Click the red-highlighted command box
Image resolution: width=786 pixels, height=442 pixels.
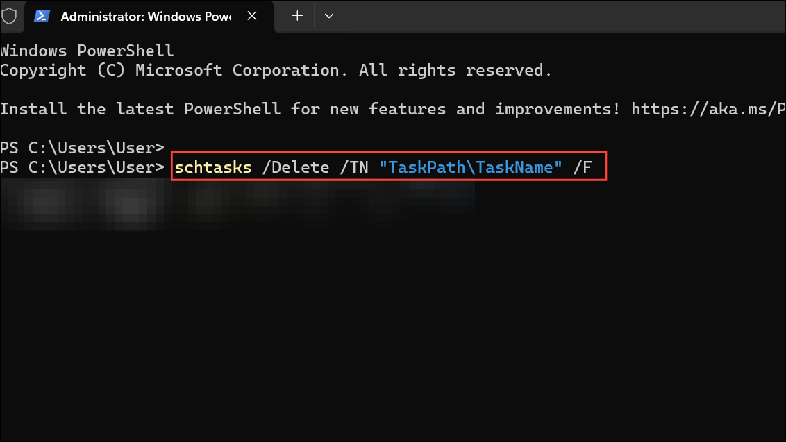coord(389,167)
